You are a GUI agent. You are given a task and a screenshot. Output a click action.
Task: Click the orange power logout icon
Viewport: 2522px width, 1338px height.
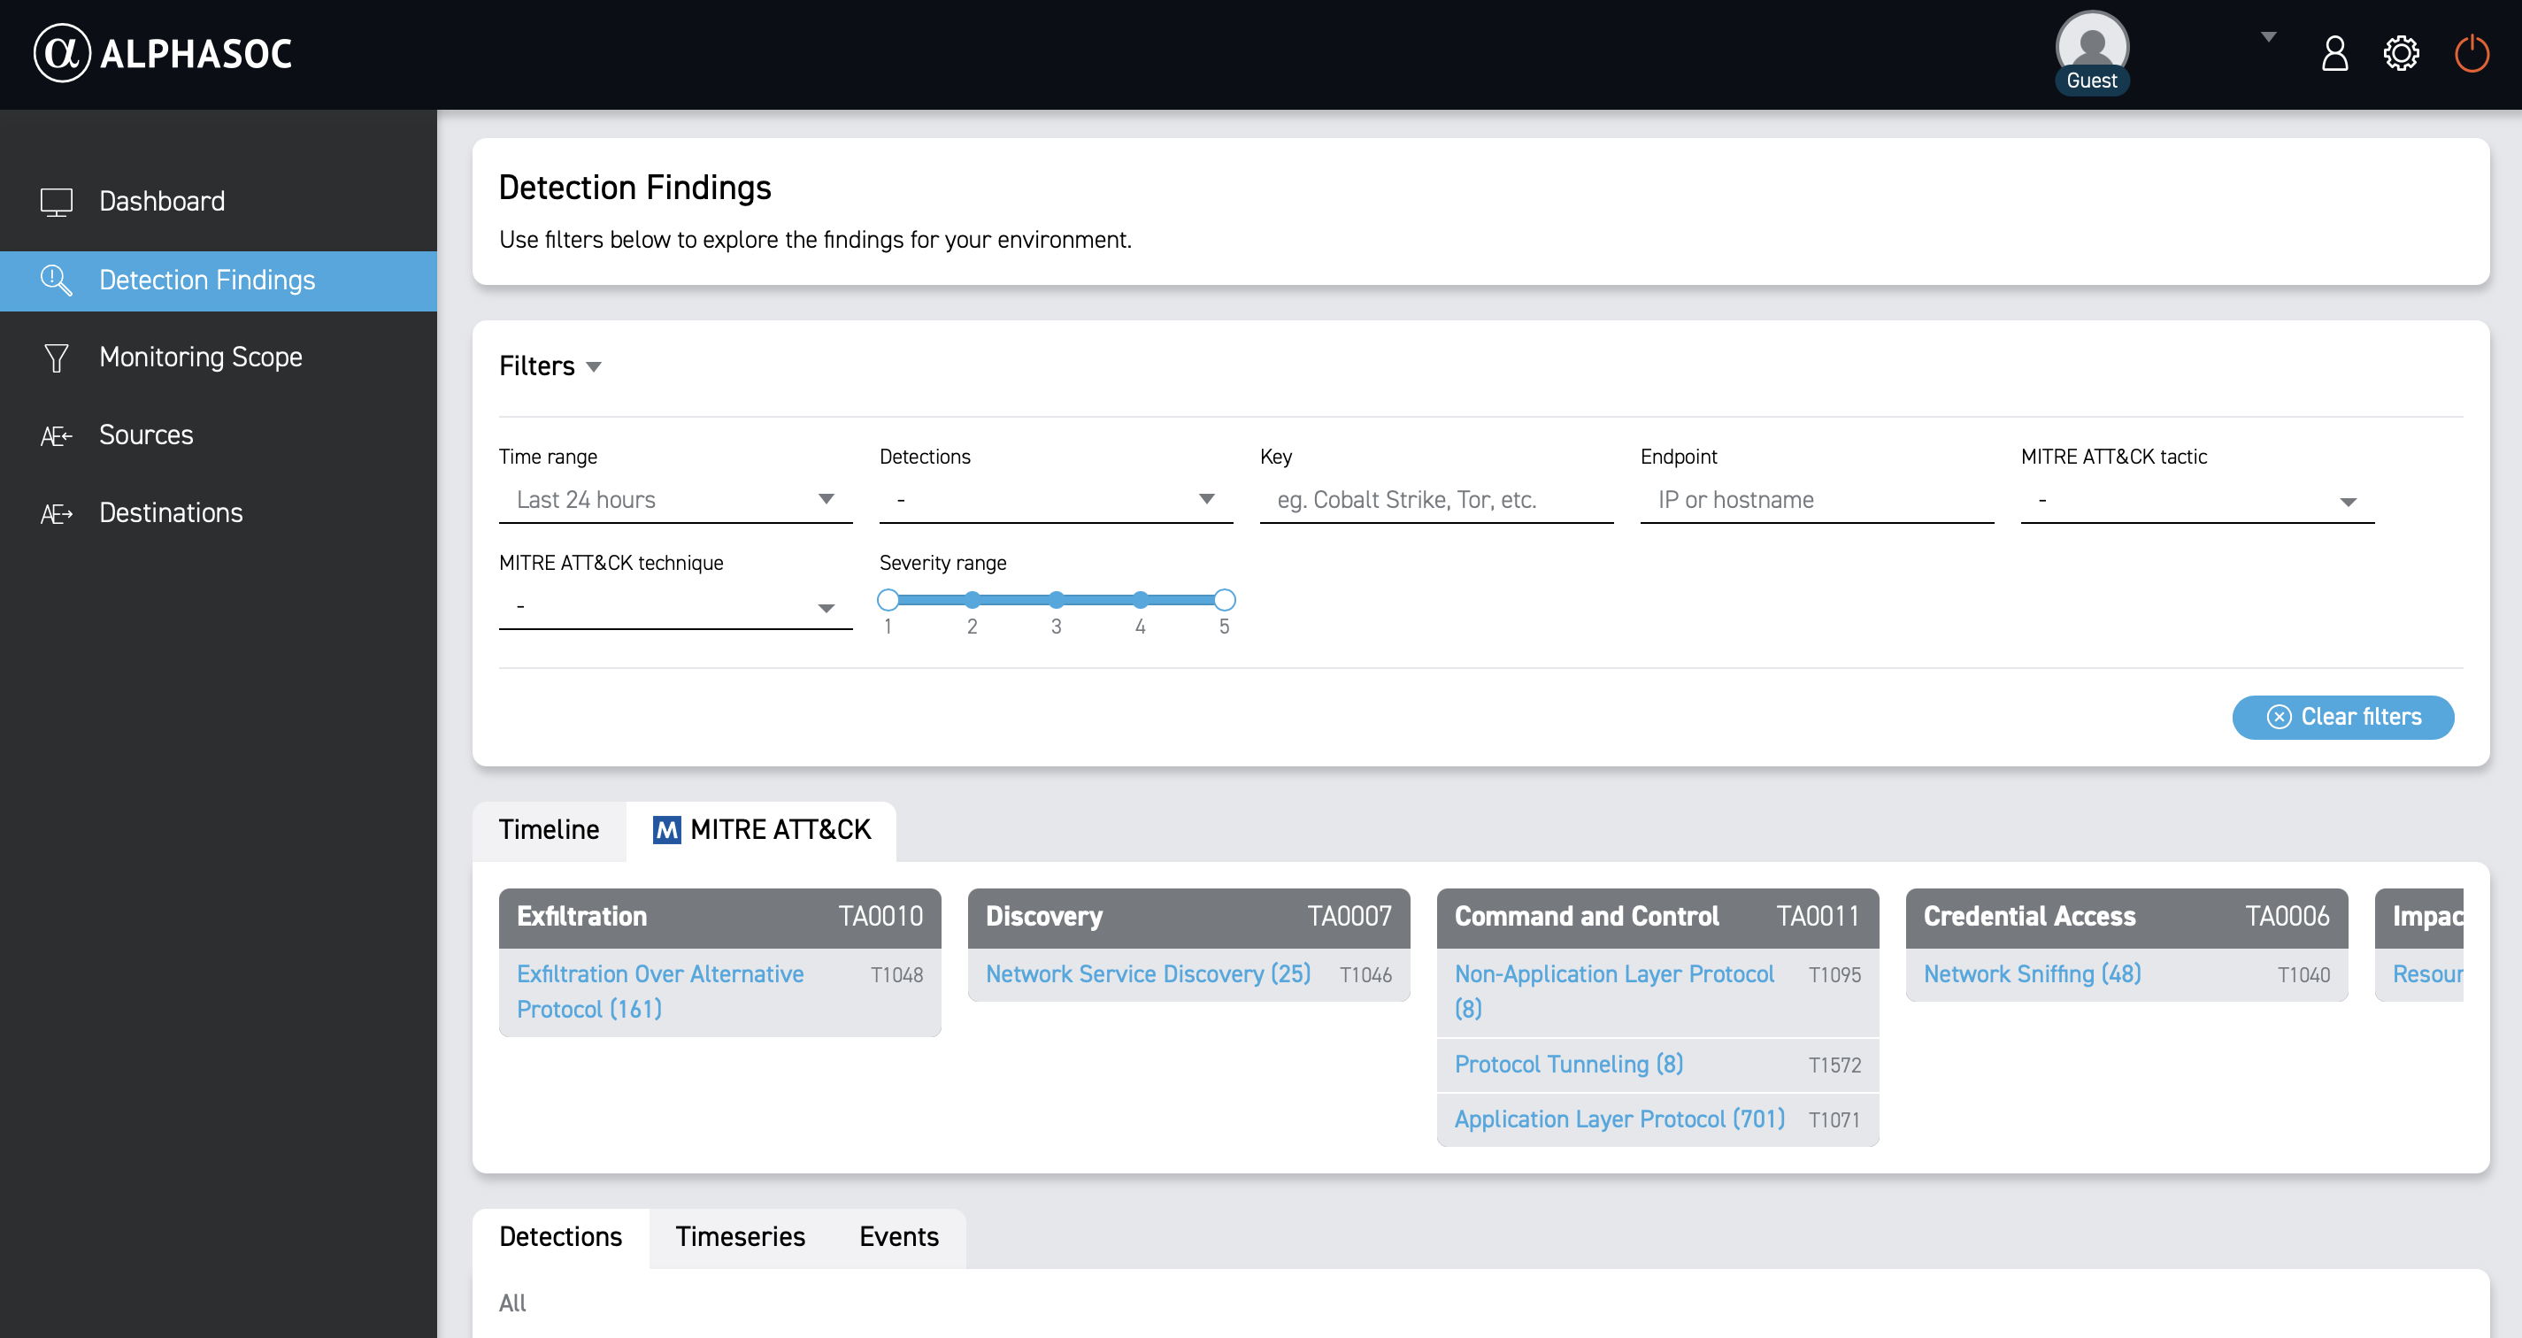coord(2471,53)
